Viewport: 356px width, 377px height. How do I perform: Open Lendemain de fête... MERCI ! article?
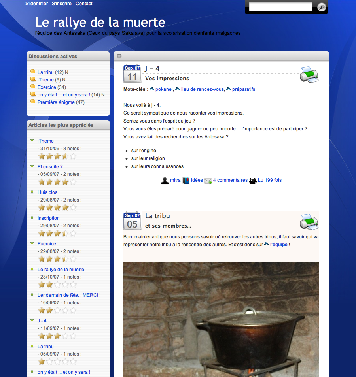tap(69, 295)
